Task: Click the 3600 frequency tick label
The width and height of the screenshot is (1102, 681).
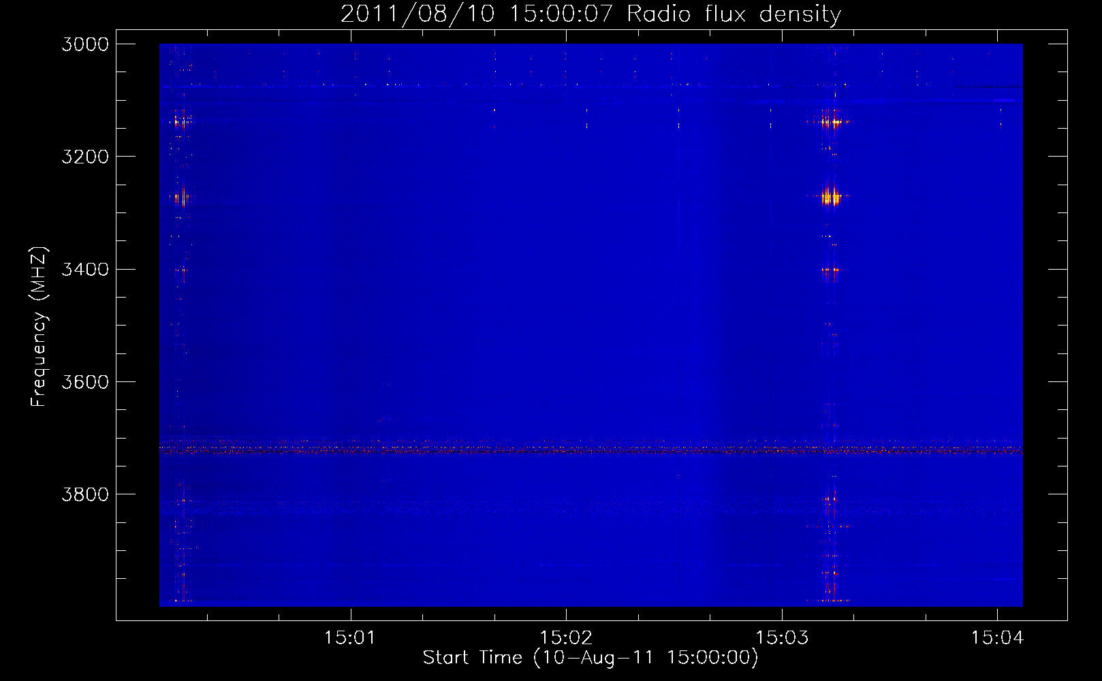Action: (85, 382)
